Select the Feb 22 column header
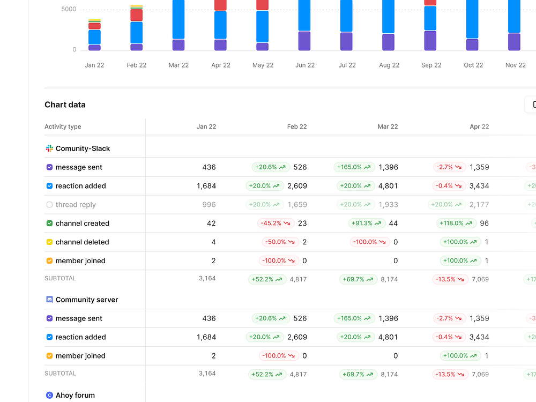 (x=297, y=126)
